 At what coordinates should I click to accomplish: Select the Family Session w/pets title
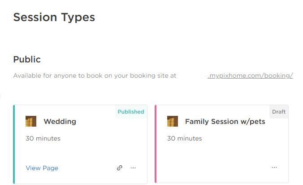point(225,122)
